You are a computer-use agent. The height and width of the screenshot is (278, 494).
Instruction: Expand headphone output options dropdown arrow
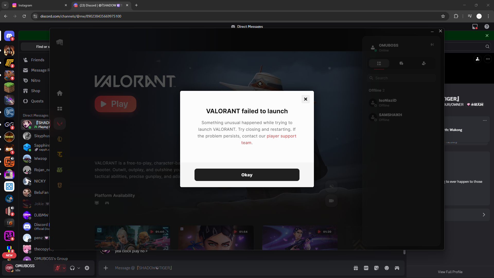pyautogui.click(x=79, y=268)
